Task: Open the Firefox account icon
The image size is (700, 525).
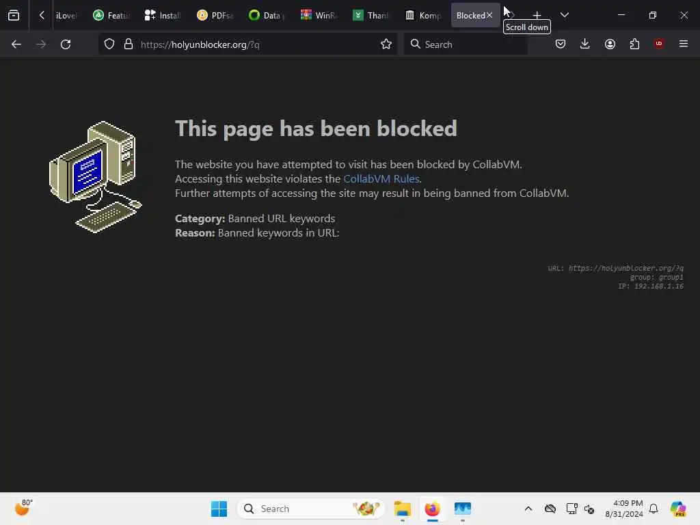Action: (x=610, y=44)
